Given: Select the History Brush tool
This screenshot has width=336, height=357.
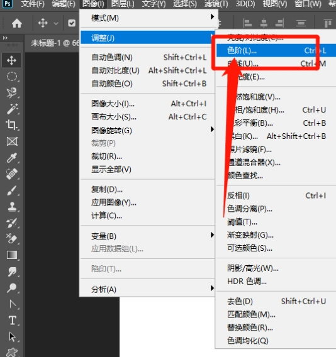Looking at the screenshot, I should pyautogui.click(x=12, y=222).
